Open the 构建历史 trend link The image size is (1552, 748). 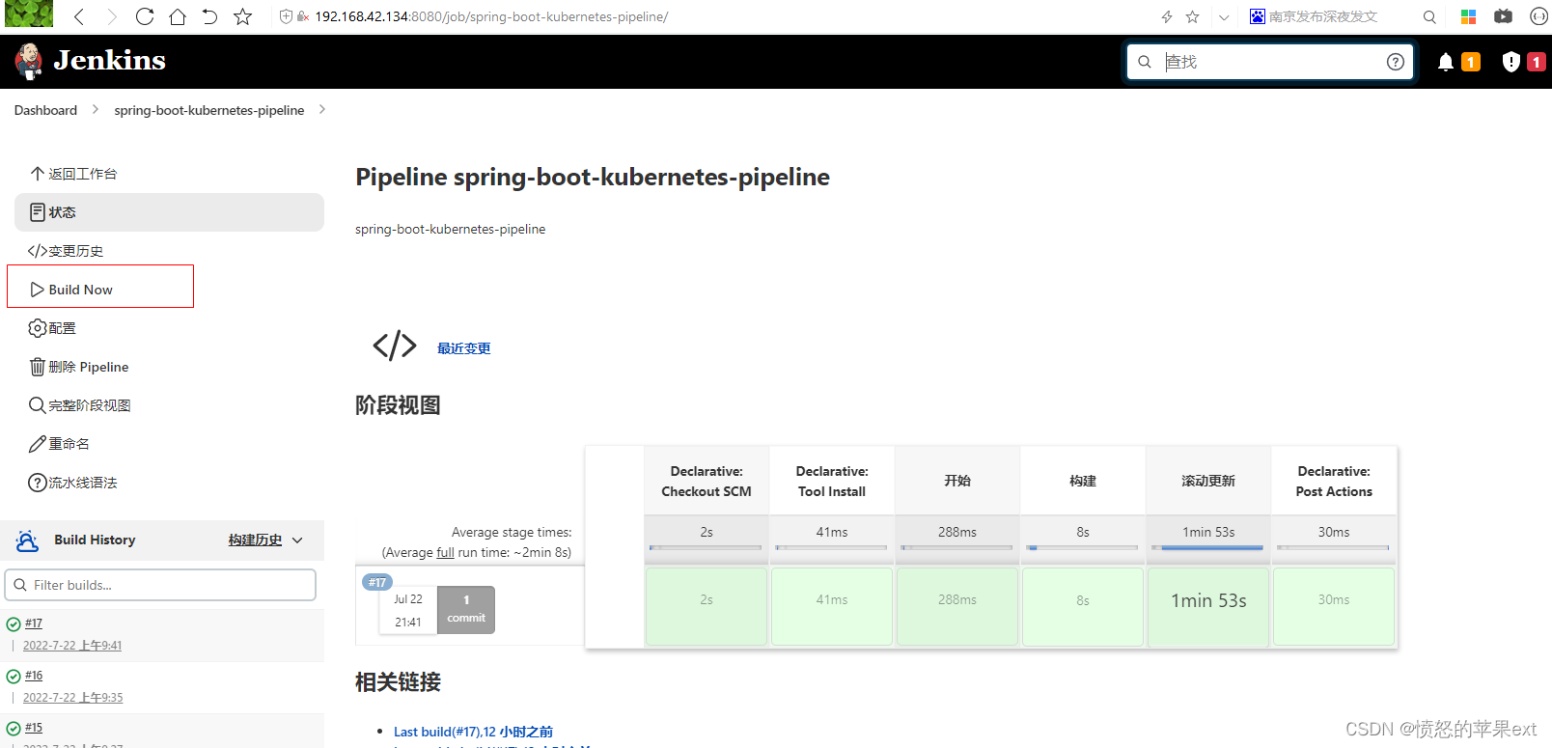point(255,540)
